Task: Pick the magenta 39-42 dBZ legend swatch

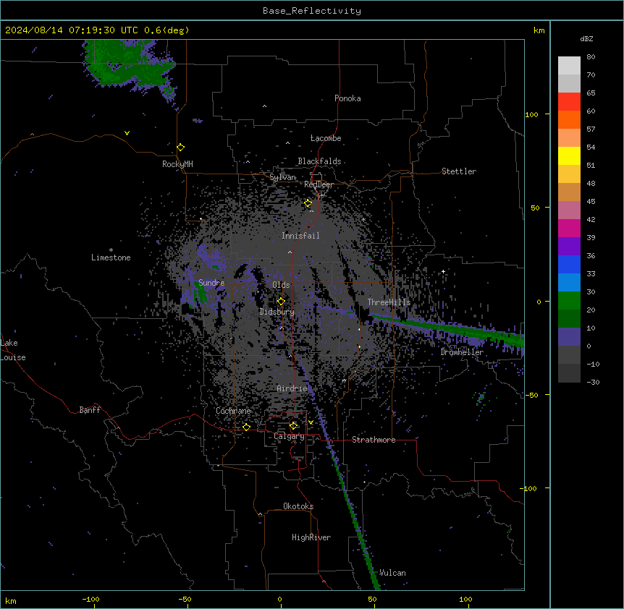Action: 569,228
